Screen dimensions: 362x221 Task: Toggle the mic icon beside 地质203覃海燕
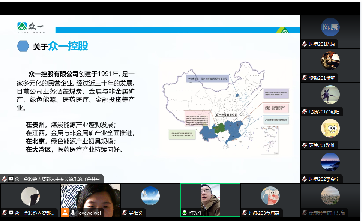tap(245, 213)
